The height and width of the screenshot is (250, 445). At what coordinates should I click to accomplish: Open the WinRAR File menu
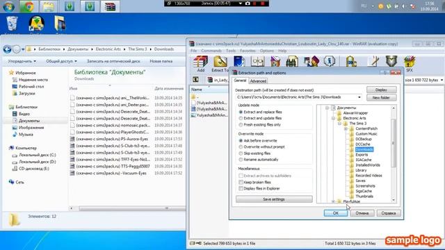(194, 51)
